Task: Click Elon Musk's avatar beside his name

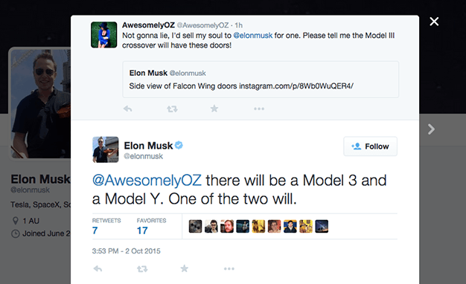Action: point(106,149)
